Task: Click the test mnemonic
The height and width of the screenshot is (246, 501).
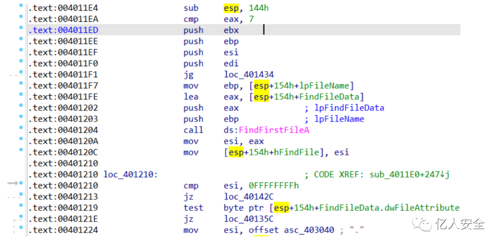Action: [193, 208]
